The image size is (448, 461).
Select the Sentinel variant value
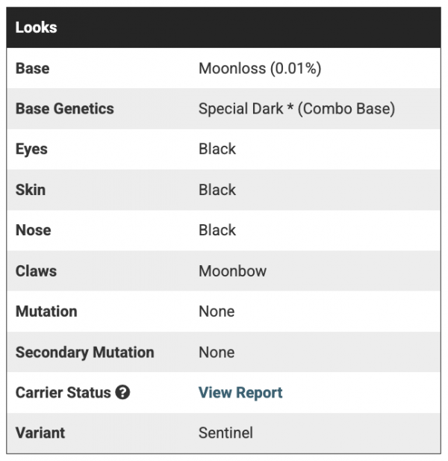pyautogui.click(x=225, y=433)
